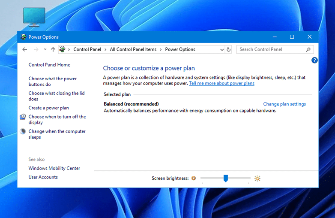
Task: Open Choose what closing the lid does
Action: pyautogui.click(x=57, y=96)
